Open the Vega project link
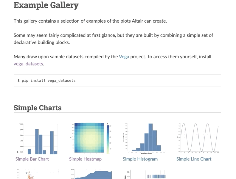This screenshot has width=236, height=179. click(124, 56)
